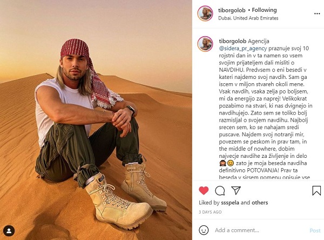This screenshot has width=324, height=240.
Task: Open Dubai, United Arab Emirates location link
Action: point(248,18)
